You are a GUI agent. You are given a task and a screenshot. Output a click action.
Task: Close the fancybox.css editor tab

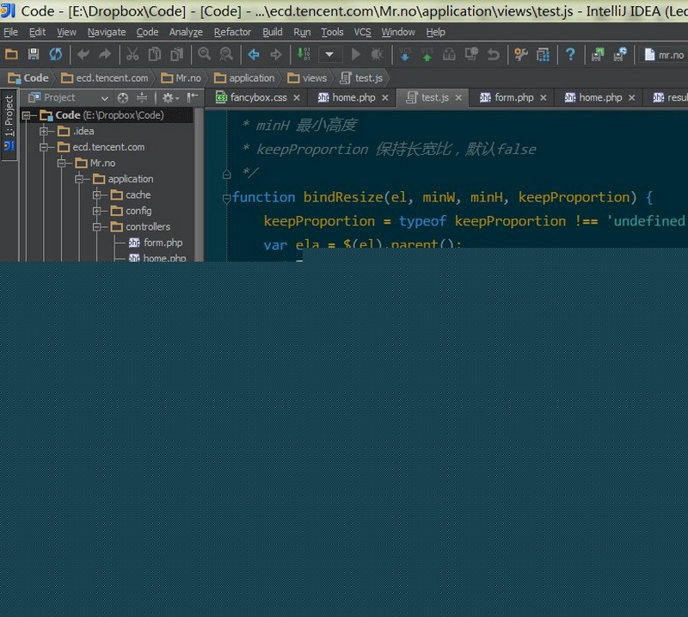pos(297,98)
